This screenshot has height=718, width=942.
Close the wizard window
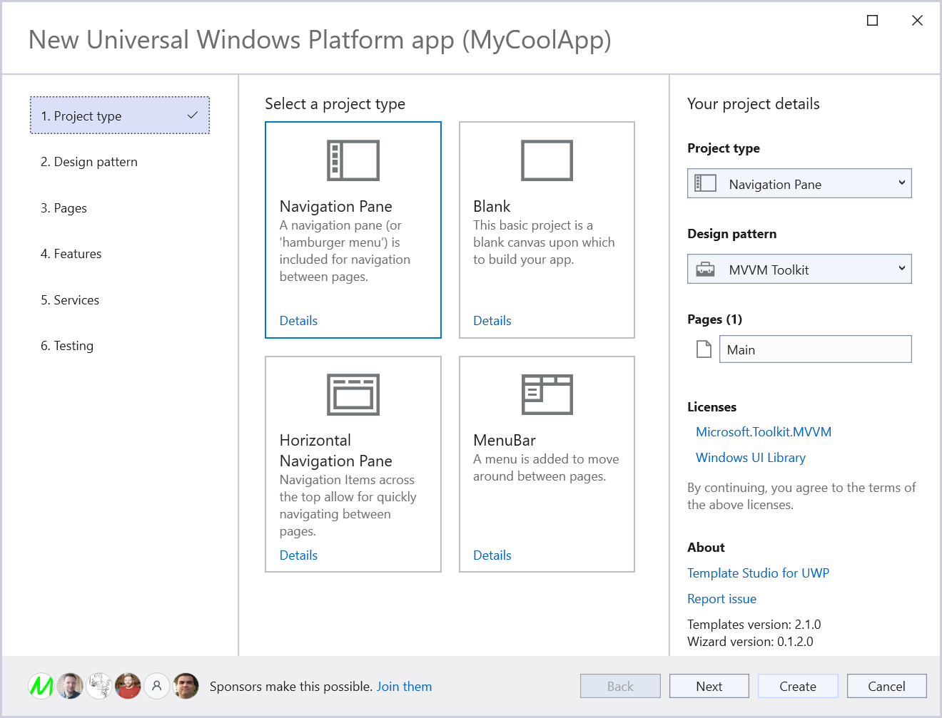[x=917, y=21]
